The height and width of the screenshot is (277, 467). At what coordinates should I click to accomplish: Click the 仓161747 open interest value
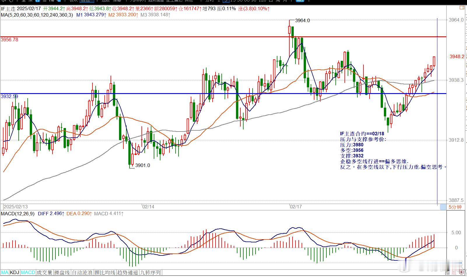(x=190, y=9)
